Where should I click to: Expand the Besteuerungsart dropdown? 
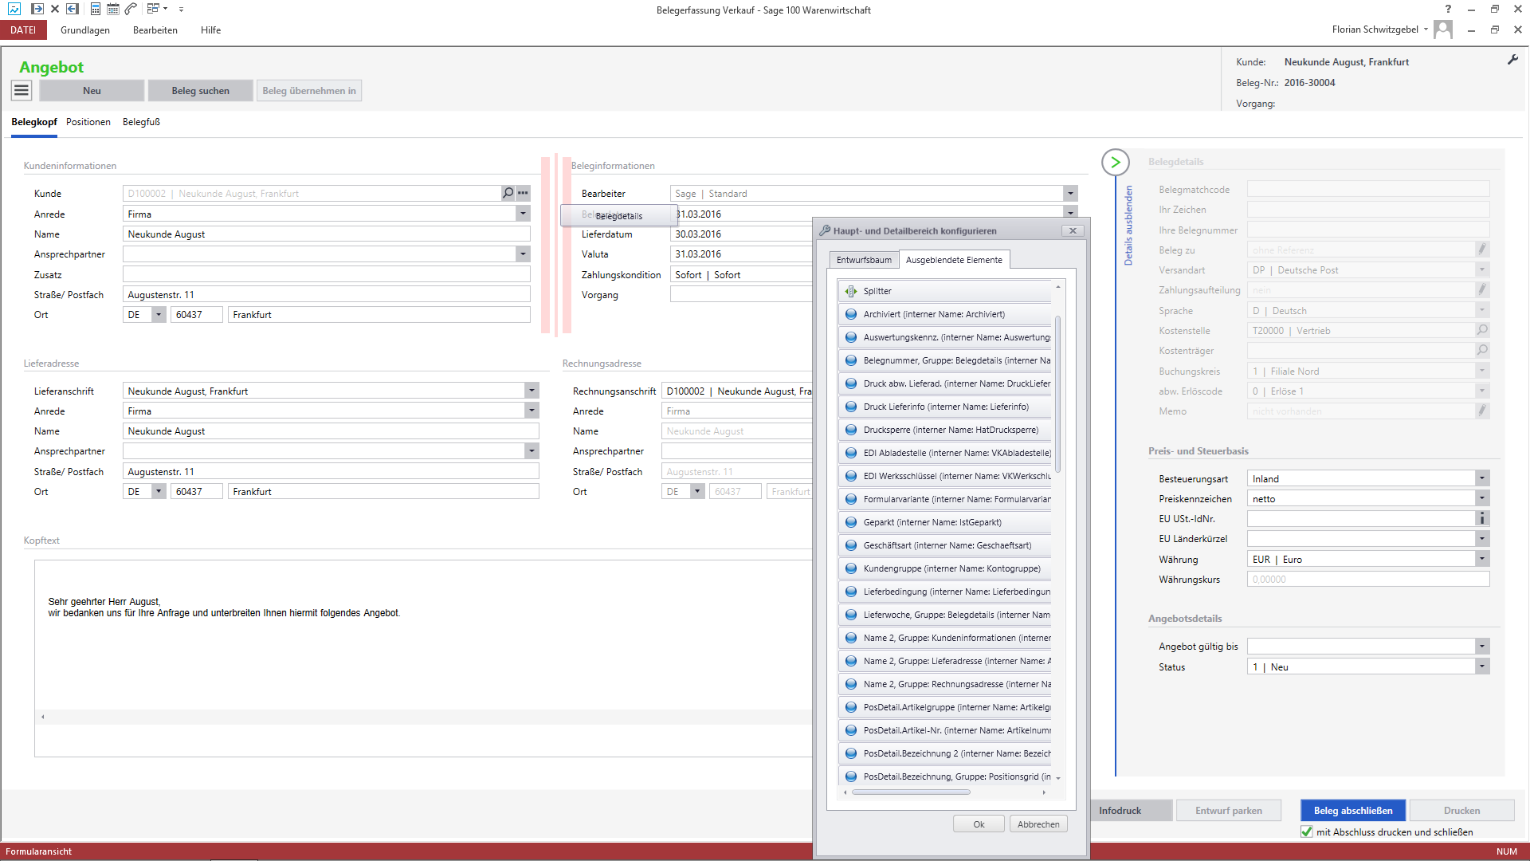tap(1482, 478)
